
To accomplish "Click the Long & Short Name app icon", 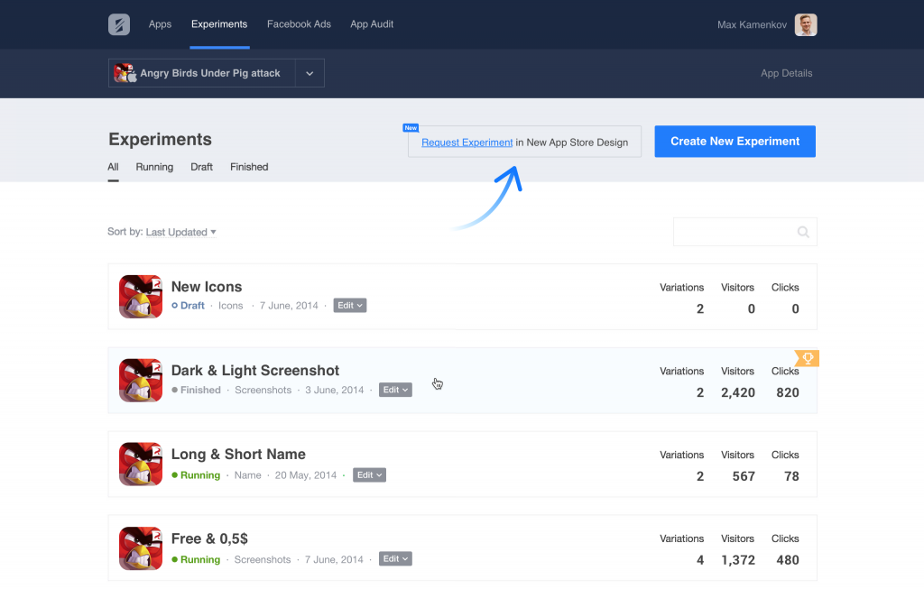I will 141,464.
